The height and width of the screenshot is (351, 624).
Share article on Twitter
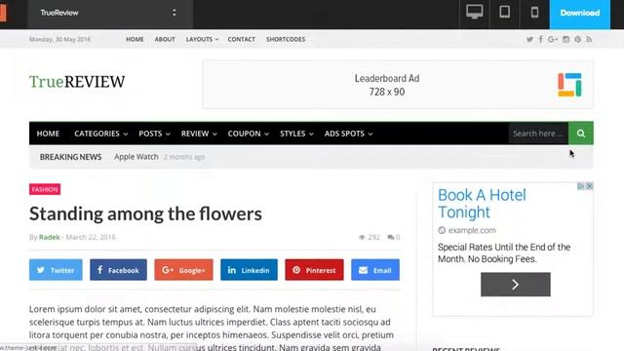pyautogui.click(x=56, y=270)
